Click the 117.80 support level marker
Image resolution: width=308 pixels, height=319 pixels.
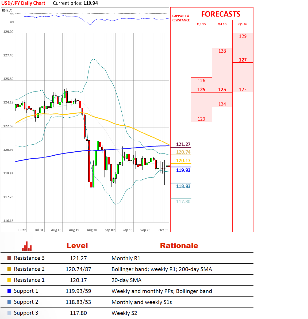[x=183, y=202]
